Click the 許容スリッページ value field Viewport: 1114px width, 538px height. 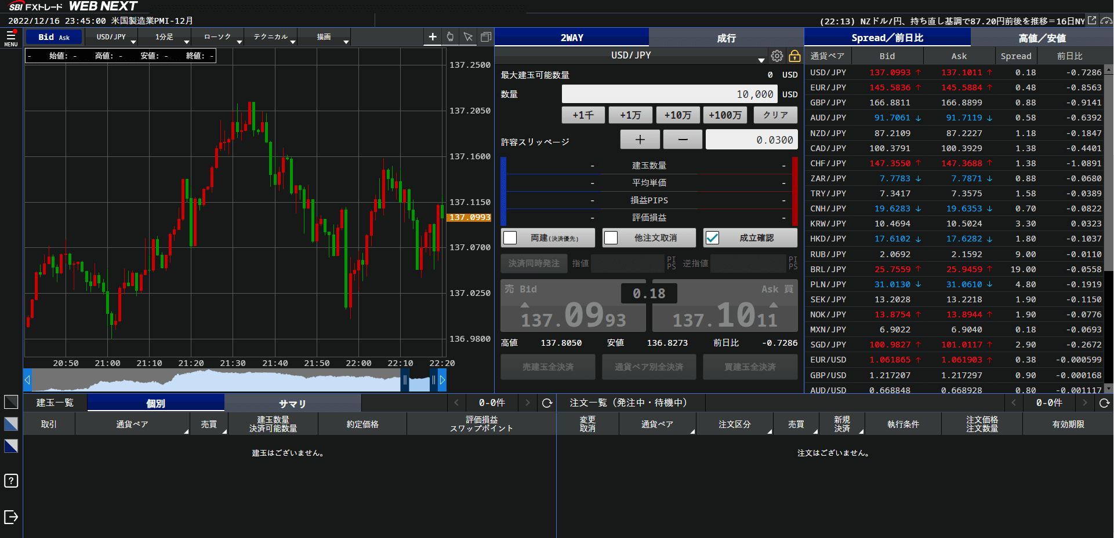click(x=752, y=140)
